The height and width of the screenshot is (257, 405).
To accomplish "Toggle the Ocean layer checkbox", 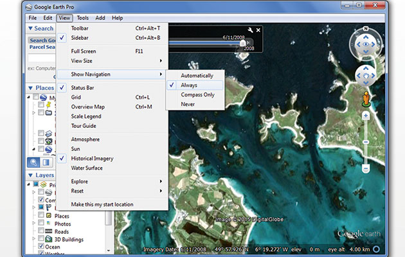I will pyautogui.click(x=41, y=245).
